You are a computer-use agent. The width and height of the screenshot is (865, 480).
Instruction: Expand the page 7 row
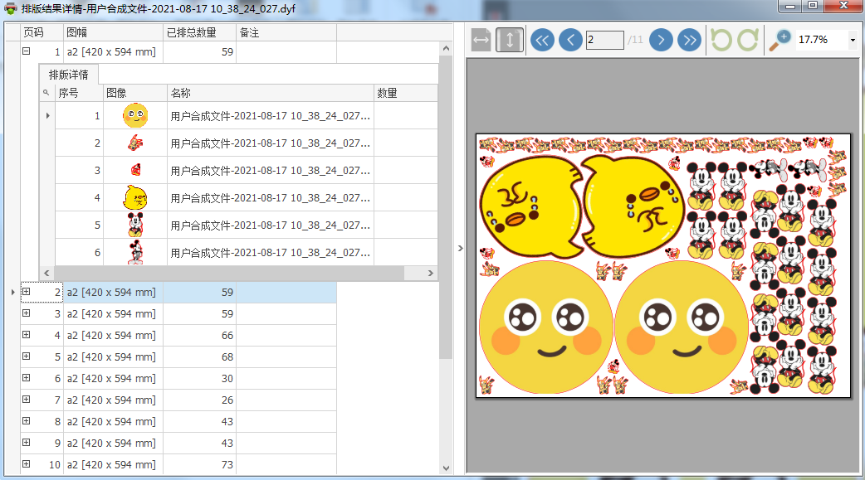[x=26, y=400]
